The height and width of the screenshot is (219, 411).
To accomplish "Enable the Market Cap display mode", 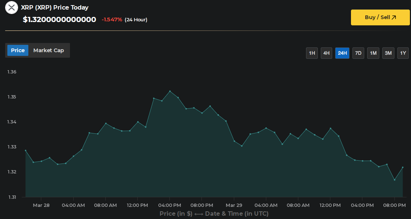I will pos(49,50).
